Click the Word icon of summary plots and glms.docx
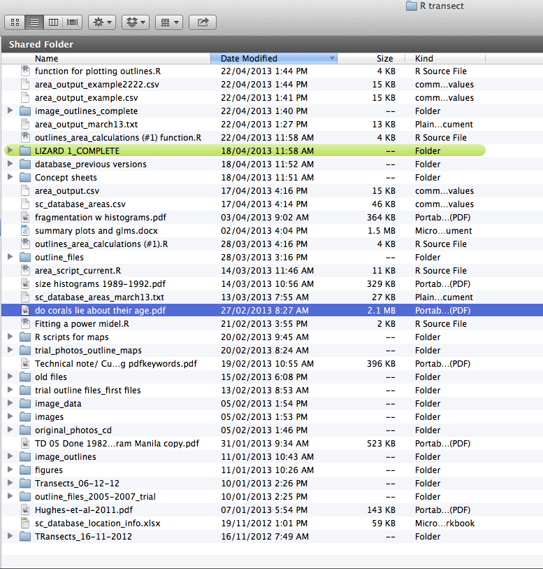 (25, 230)
